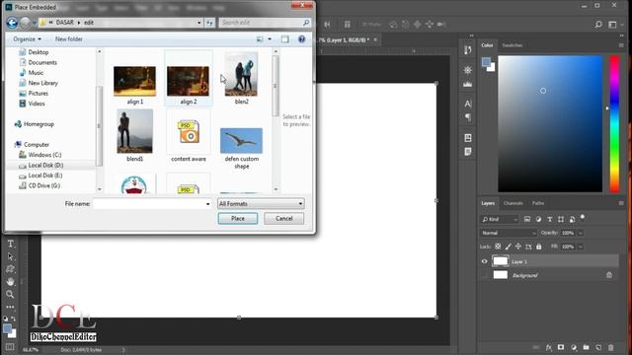
Task: Open the Layers panel options menu
Action: pos(621,203)
